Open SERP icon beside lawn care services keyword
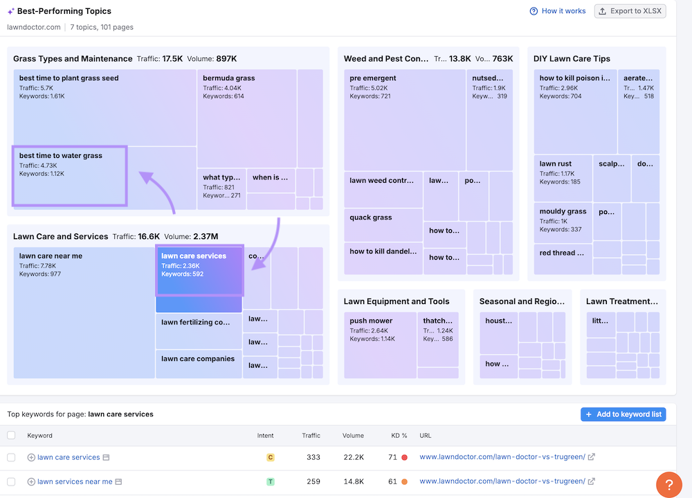The width and height of the screenshot is (692, 498). 106,458
